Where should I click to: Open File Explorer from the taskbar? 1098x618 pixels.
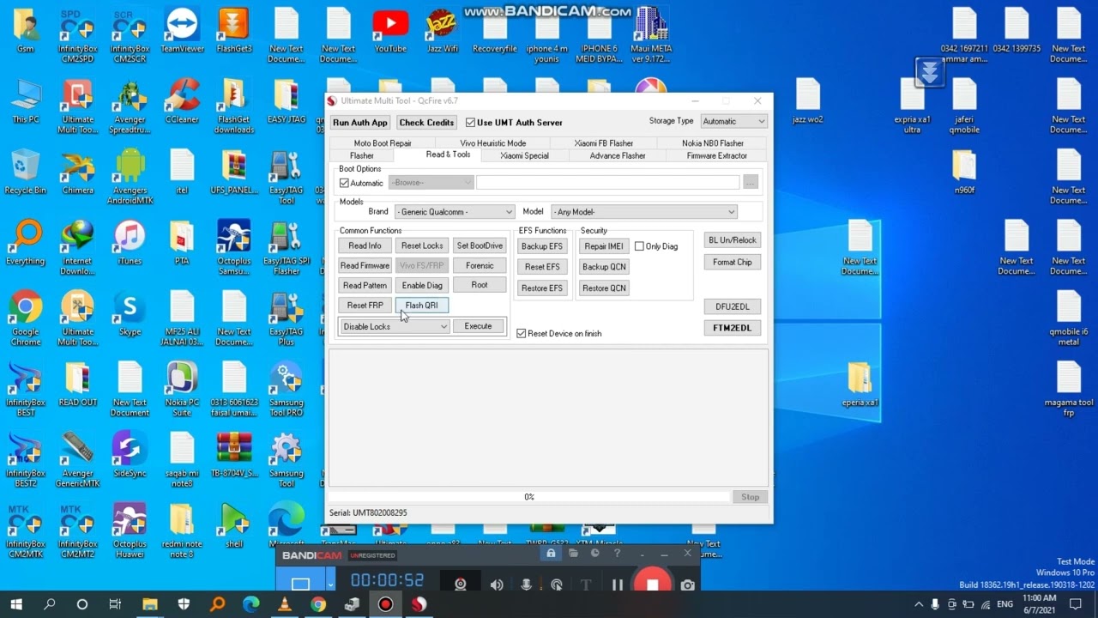click(149, 604)
